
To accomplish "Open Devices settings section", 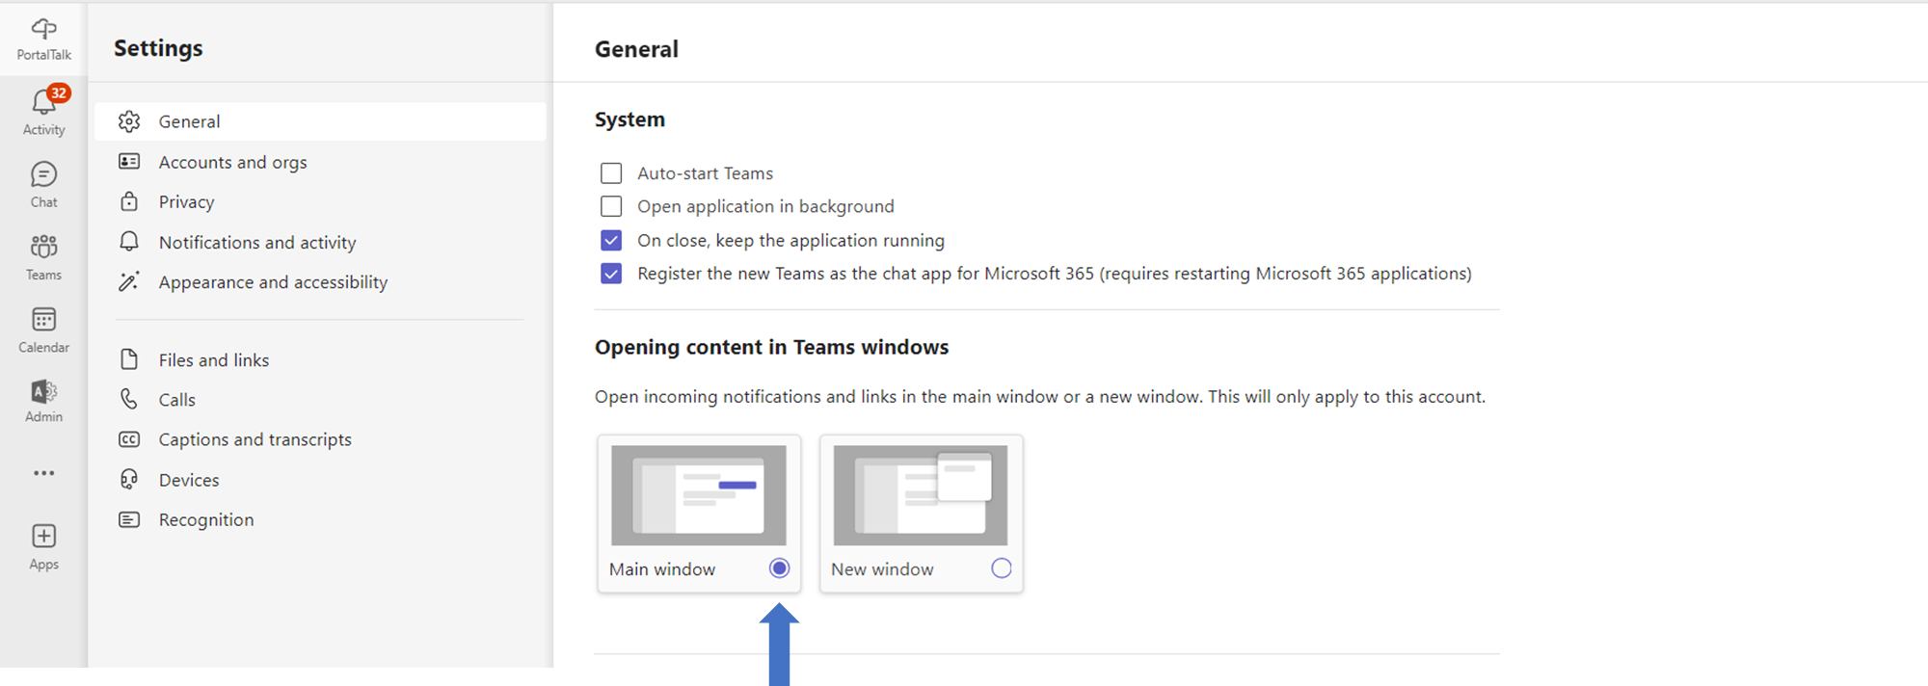I will pyautogui.click(x=189, y=480).
